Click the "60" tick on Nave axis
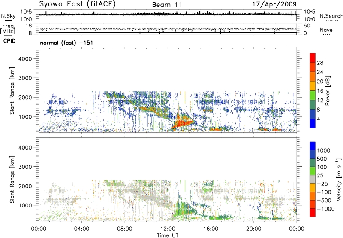Viewport: 343px width, 238px height. tap(307, 26)
